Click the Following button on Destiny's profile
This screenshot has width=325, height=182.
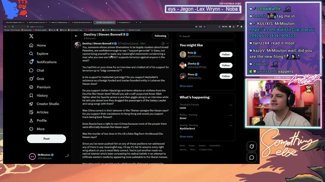coord(160,36)
